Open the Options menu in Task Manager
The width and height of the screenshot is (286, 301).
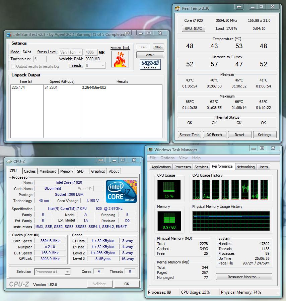pyautogui.click(x=167, y=158)
